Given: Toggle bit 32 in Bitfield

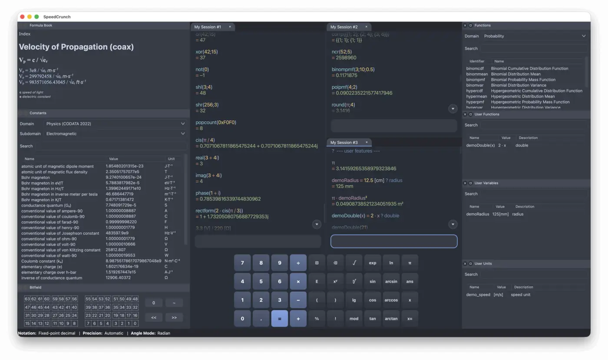Looking at the screenshot, I should (x=135, y=308).
